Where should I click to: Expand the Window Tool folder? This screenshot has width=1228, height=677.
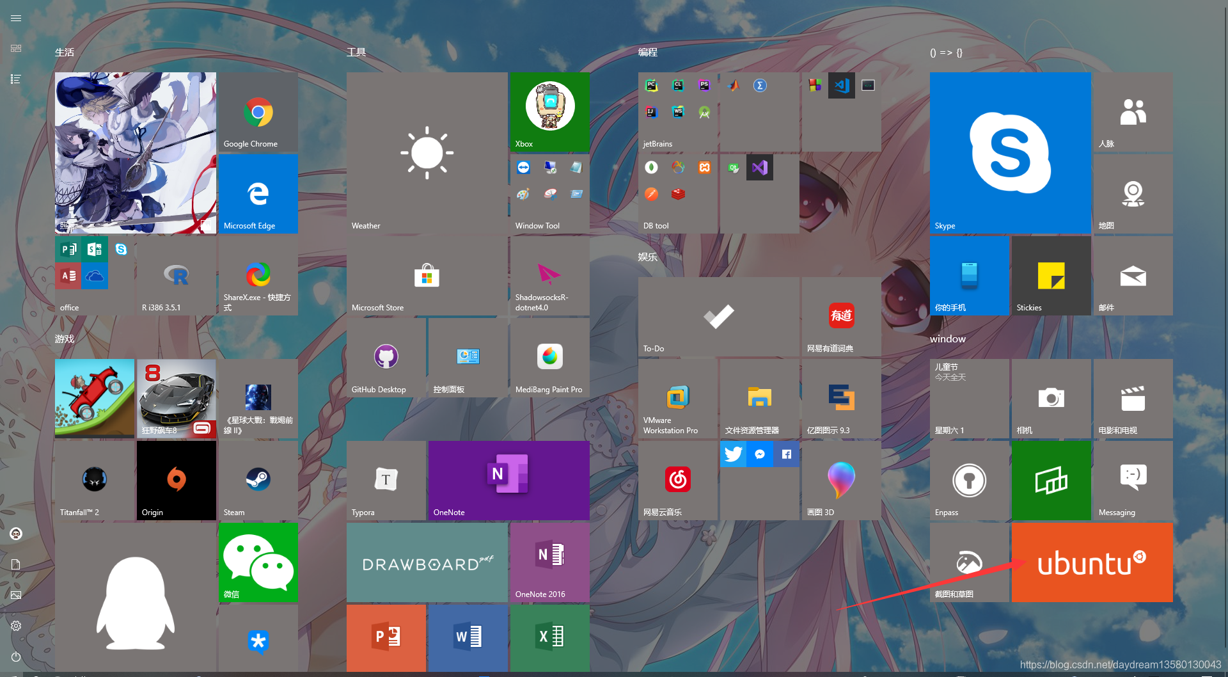click(550, 194)
